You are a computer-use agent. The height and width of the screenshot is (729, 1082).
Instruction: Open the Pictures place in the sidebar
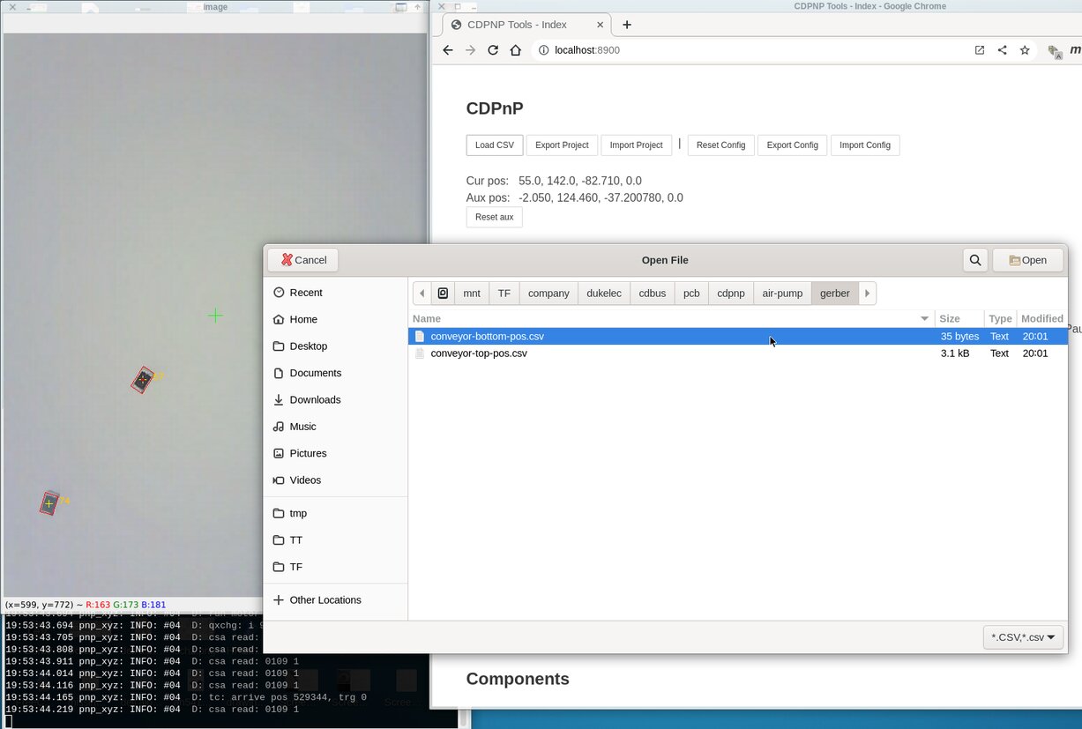tap(310, 453)
